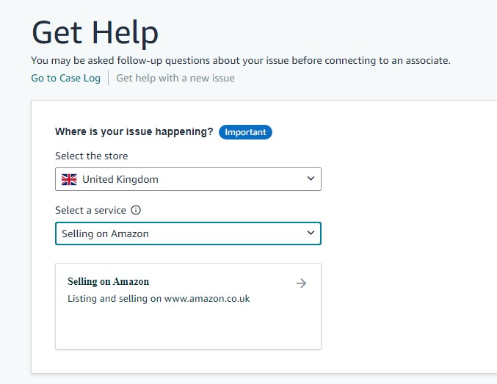Click the Get Help page title

pos(95,33)
